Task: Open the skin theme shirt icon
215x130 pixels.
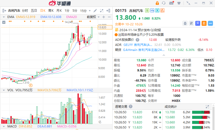Action: point(179,3)
